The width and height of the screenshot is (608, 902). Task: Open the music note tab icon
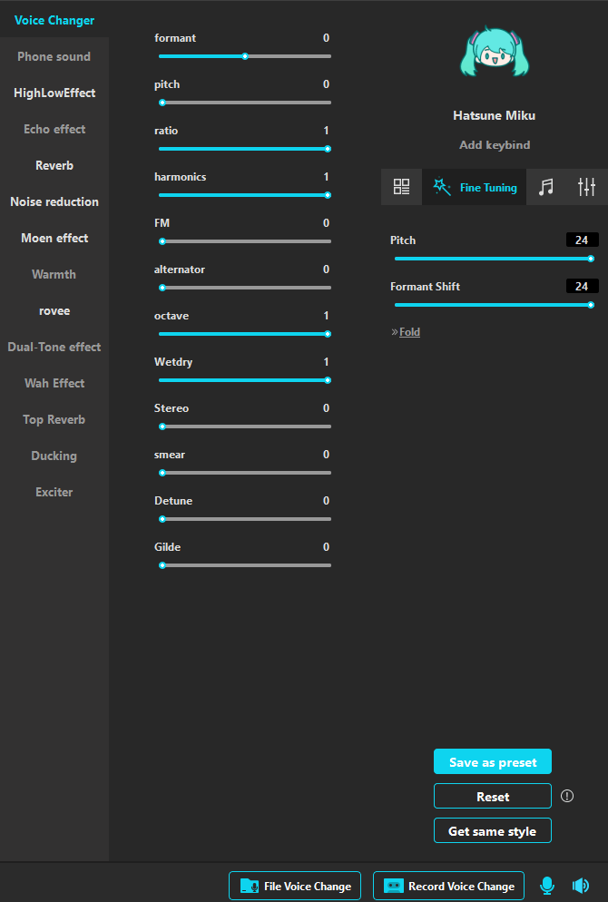[x=545, y=187]
